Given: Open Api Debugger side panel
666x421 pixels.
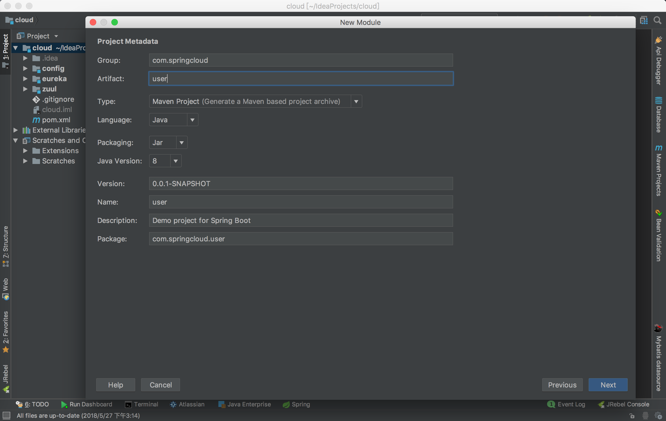Looking at the screenshot, I should click(x=658, y=61).
